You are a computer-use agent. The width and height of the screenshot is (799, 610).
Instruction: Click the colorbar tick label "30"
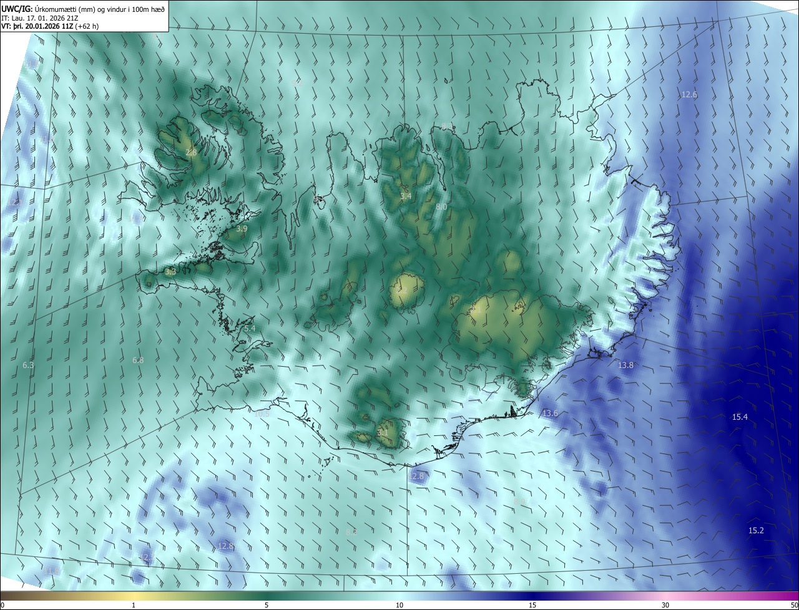(x=665, y=605)
